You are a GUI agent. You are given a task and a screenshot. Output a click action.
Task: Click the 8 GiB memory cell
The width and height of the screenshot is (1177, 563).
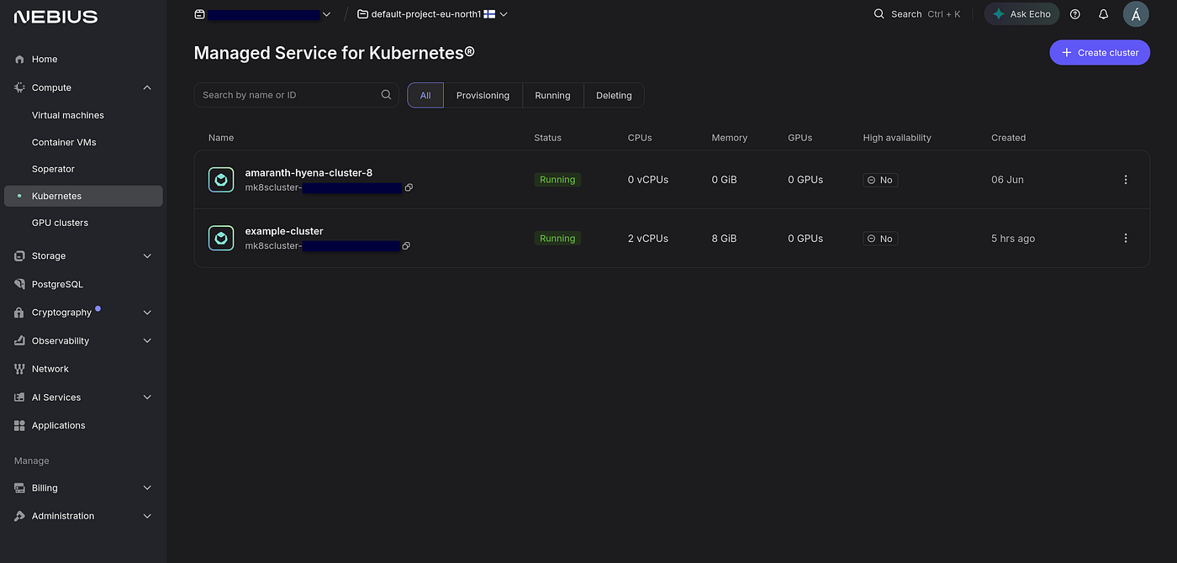tap(724, 239)
